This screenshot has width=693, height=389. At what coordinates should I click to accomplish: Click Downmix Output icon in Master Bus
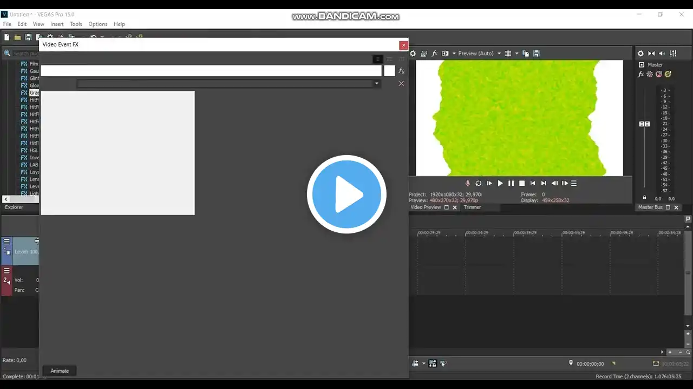pyautogui.click(x=651, y=53)
